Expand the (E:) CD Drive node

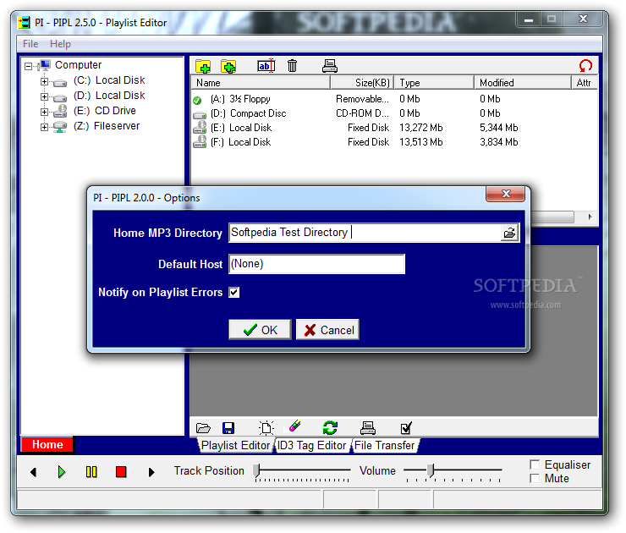pyautogui.click(x=44, y=112)
